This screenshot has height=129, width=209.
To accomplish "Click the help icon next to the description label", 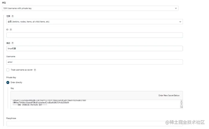I will 13,43.
